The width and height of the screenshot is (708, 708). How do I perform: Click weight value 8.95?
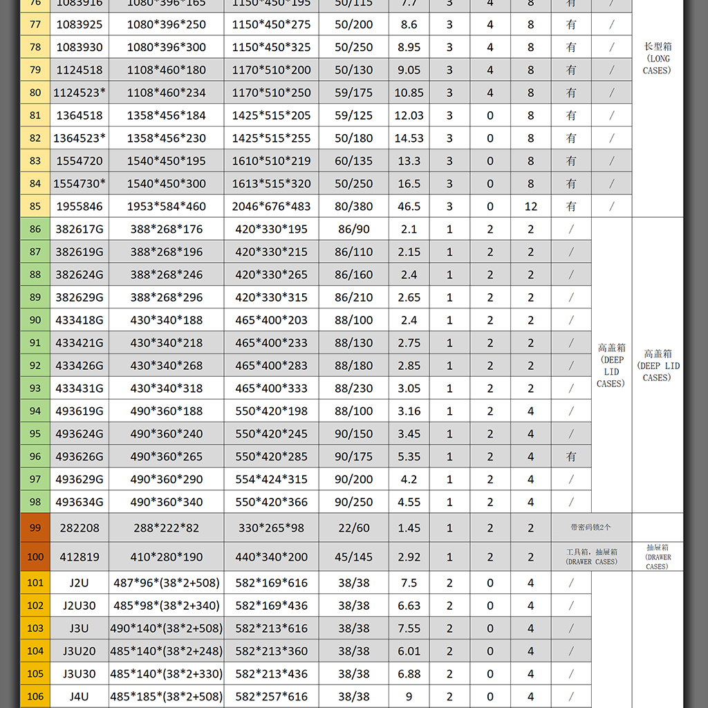click(x=409, y=47)
